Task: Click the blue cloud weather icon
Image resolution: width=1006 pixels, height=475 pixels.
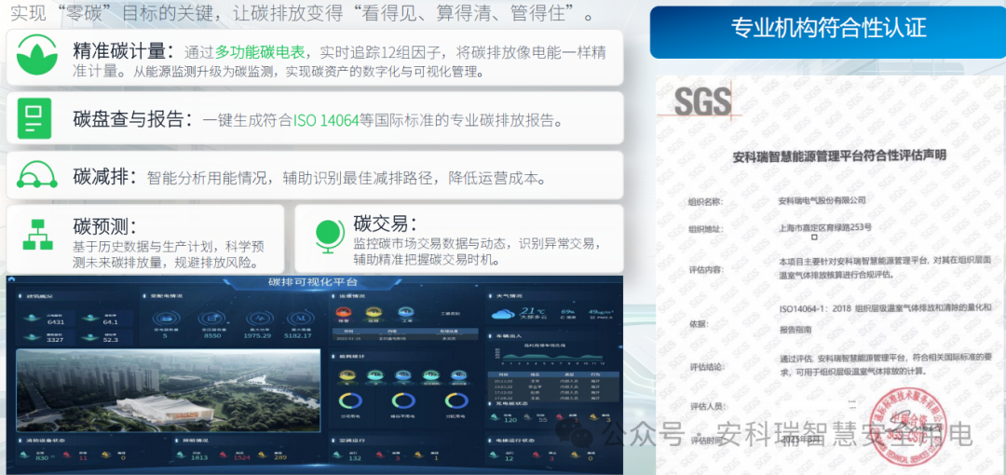Action: [x=504, y=314]
